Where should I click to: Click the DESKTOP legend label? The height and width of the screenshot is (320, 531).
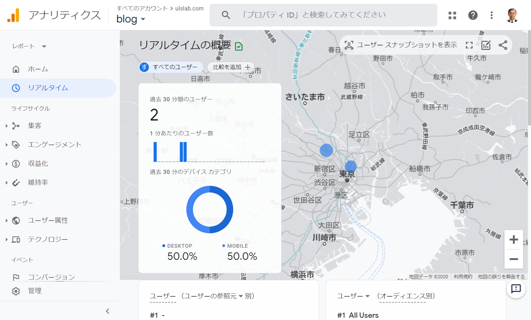180,246
